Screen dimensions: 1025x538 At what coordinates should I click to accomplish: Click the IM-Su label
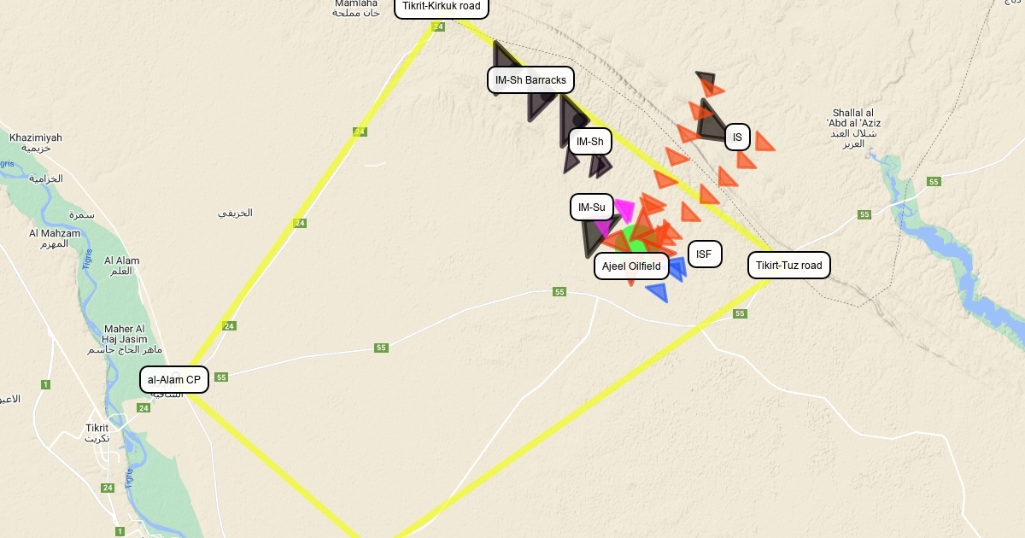point(591,207)
